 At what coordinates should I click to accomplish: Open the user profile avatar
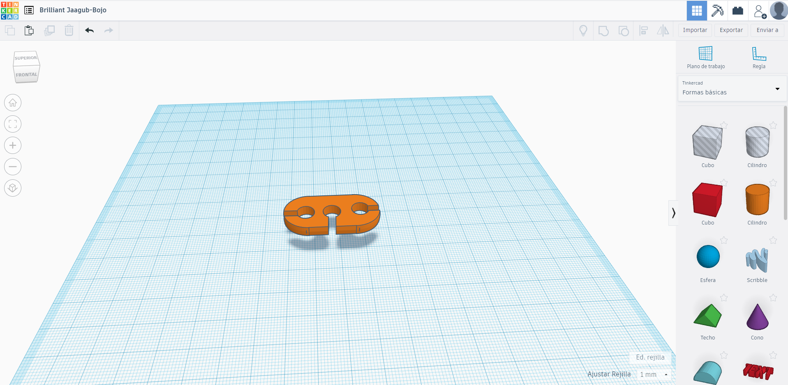pyautogui.click(x=779, y=10)
